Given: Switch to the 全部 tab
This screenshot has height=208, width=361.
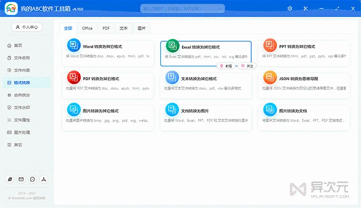Looking at the screenshot, I should click(x=68, y=28).
